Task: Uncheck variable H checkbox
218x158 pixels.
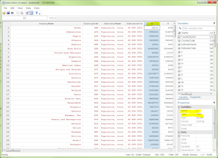Action: (x=179, y=63)
